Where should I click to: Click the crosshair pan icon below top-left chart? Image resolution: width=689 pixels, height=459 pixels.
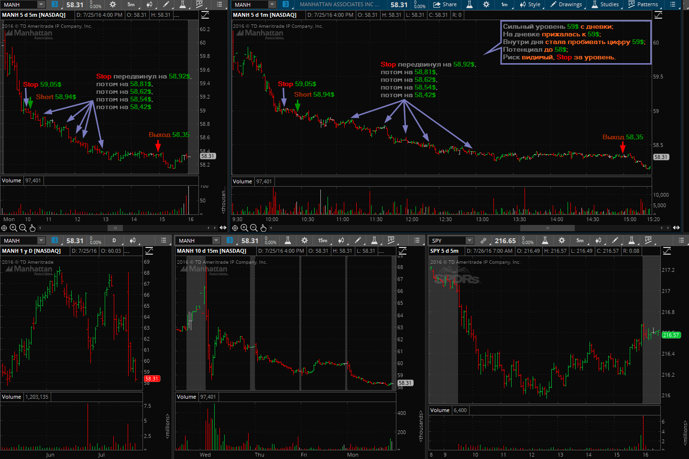[x=4, y=228]
